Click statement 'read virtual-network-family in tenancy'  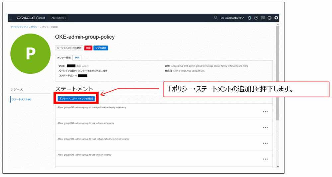pos(94,139)
